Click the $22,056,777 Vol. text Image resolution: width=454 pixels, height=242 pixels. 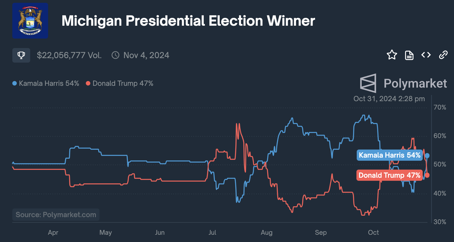pos(69,55)
